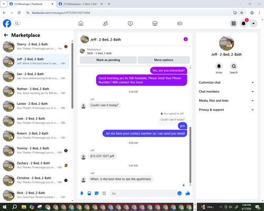Open Zachary - 2-Bed, 2-Bath conversation

(35, 165)
